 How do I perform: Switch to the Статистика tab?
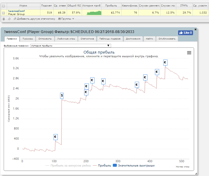[87, 39]
